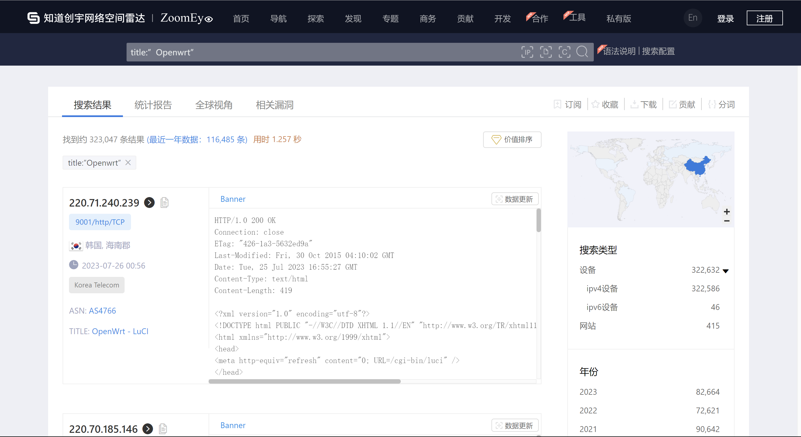
Task: Open the 首页 home menu
Action: pyautogui.click(x=241, y=19)
